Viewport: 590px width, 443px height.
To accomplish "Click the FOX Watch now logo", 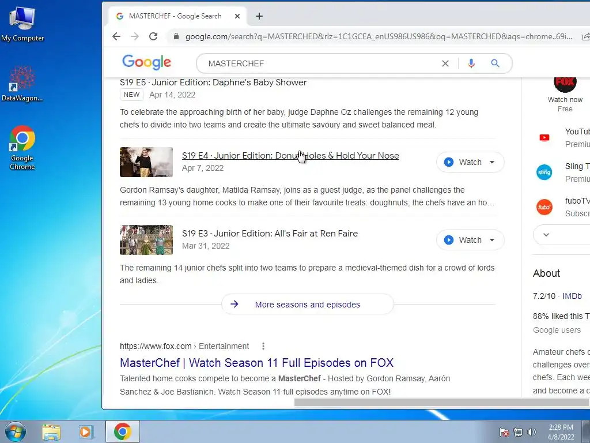I will point(565,83).
